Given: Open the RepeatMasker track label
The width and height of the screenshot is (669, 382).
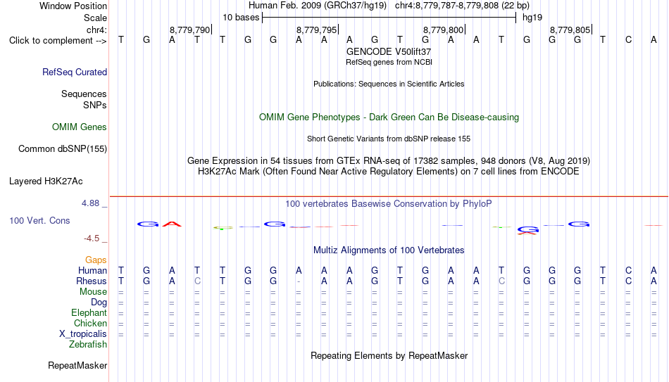Looking at the screenshot, I should pos(77,366).
